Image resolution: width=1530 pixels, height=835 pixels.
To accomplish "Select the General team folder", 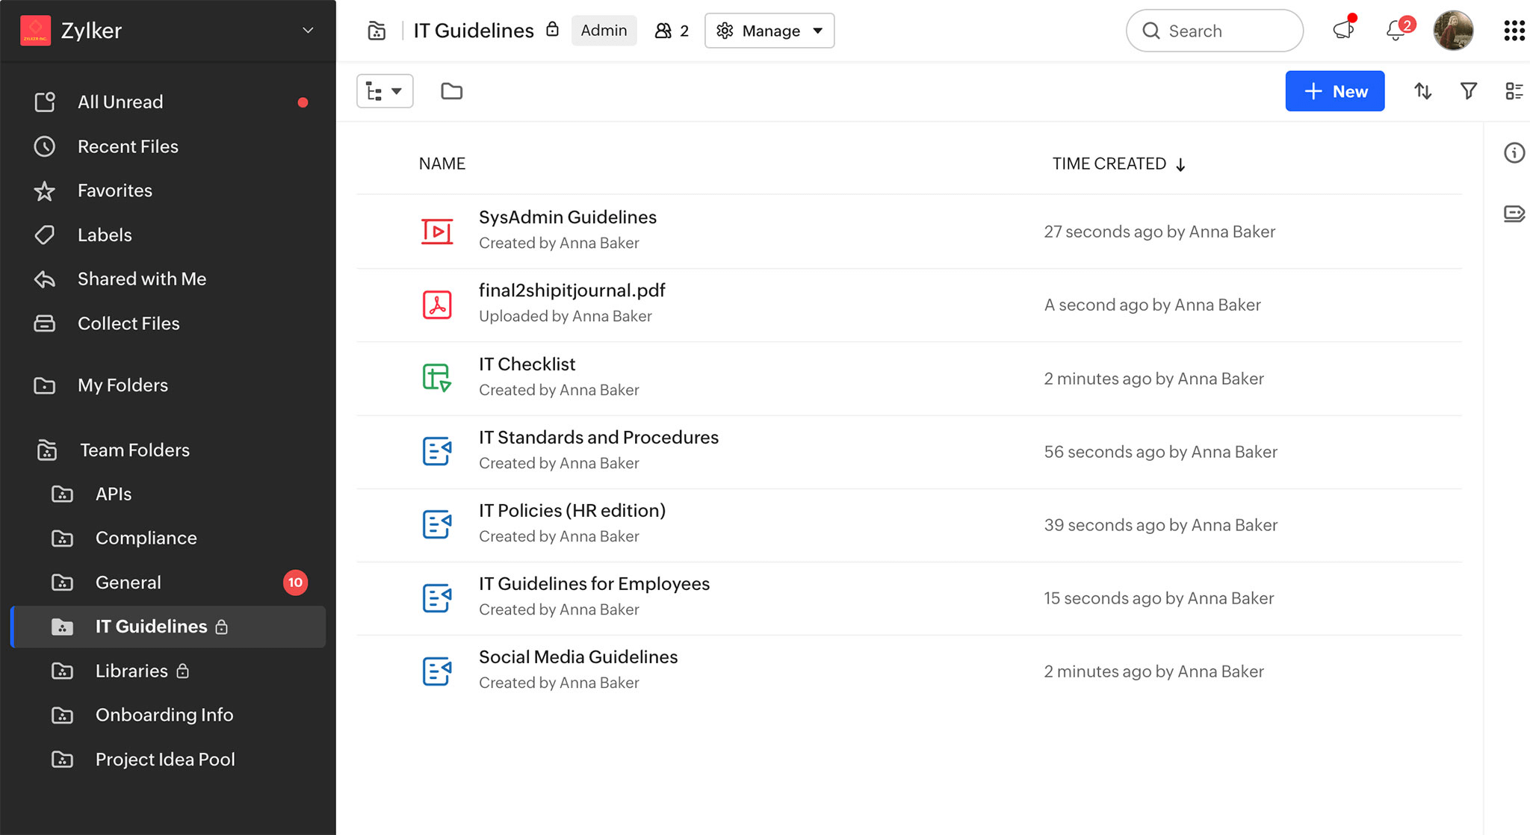I will [128, 583].
